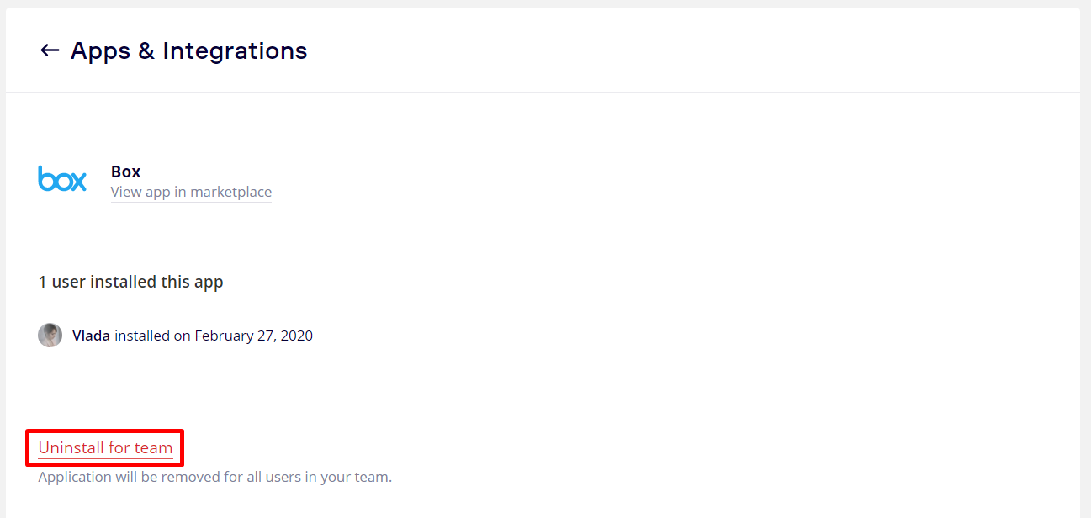
Task: Click the bold Box app name
Action: click(125, 172)
